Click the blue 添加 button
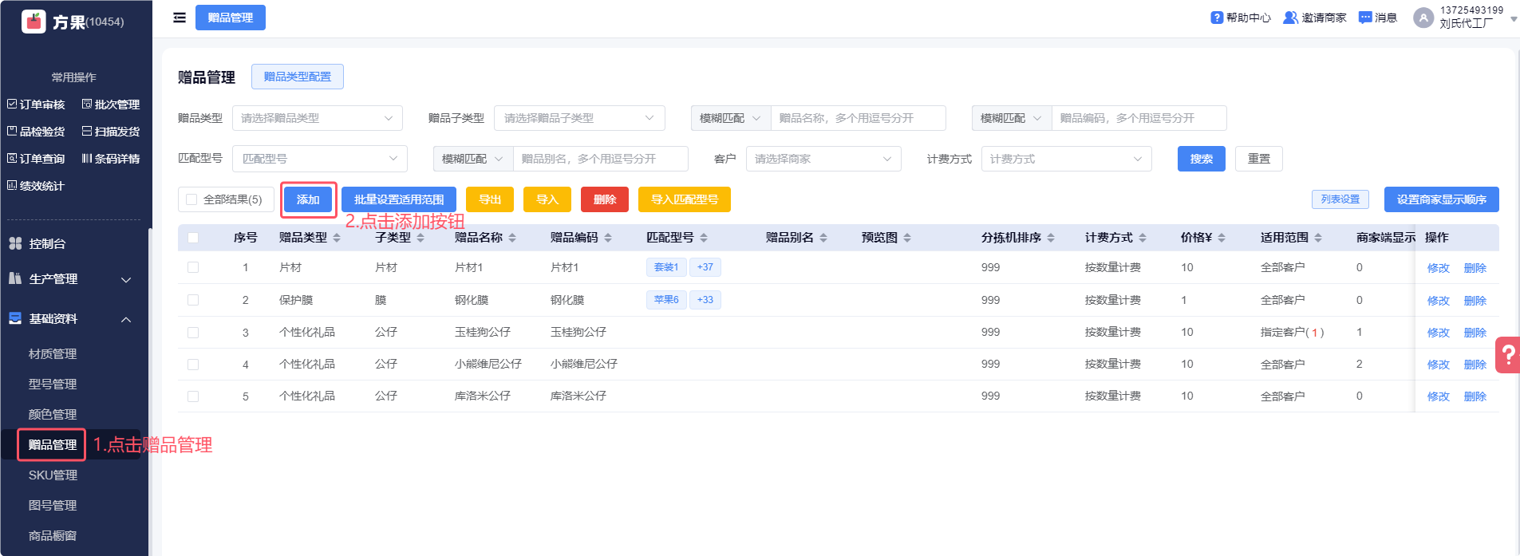The height and width of the screenshot is (556, 1520). 308,199
